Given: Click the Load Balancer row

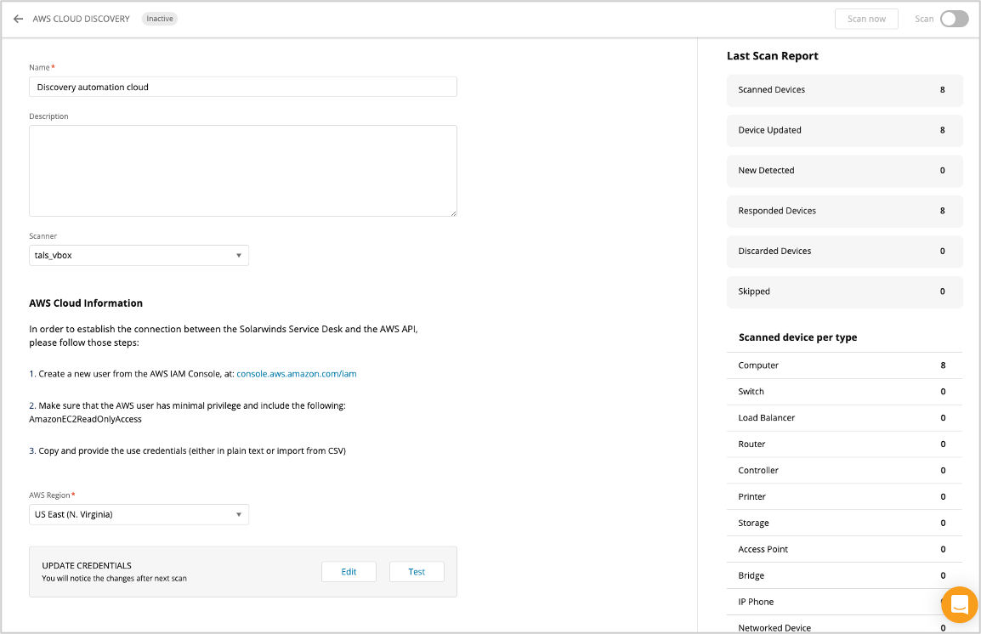Looking at the screenshot, I should [845, 417].
